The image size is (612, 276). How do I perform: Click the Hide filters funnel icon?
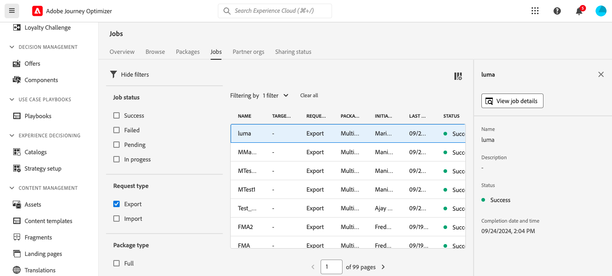click(113, 74)
